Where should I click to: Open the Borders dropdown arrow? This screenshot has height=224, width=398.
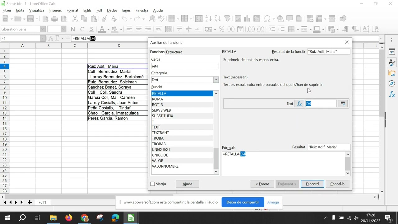point(298,29)
